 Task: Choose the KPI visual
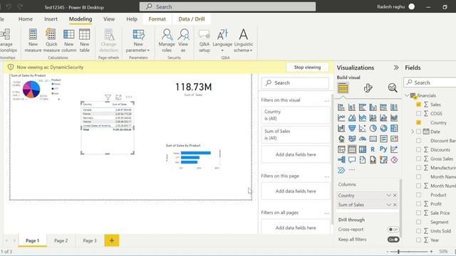pyautogui.click(x=394, y=139)
